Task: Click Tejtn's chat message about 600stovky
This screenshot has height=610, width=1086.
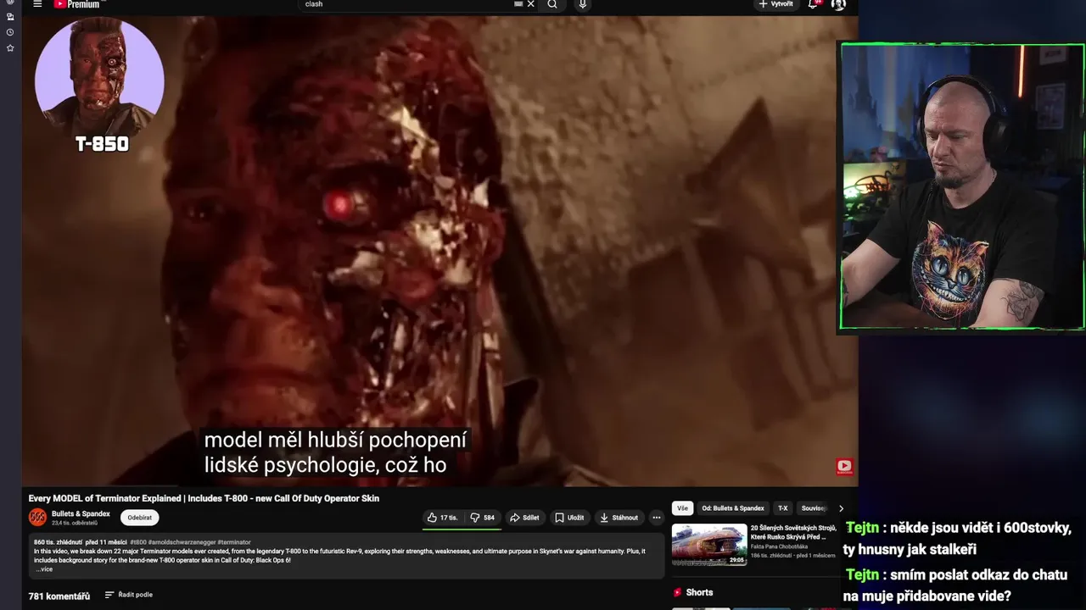Action: (959, 539)
